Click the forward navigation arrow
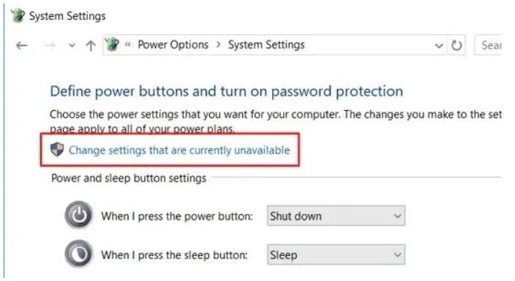515x281 pixels. 50,45
